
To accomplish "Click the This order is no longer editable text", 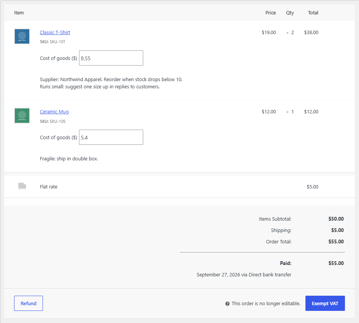I will tap(266, 304).
